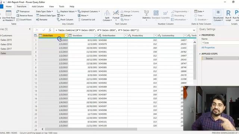This screenshot has height=134, width=239.
Task: Click the Rename column button
Action: pyautogui.click(x=42, y=20)
